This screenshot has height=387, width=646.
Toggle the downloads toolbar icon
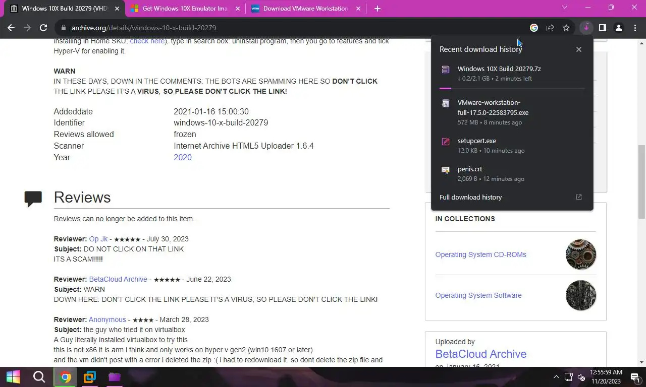pos(586,28)
